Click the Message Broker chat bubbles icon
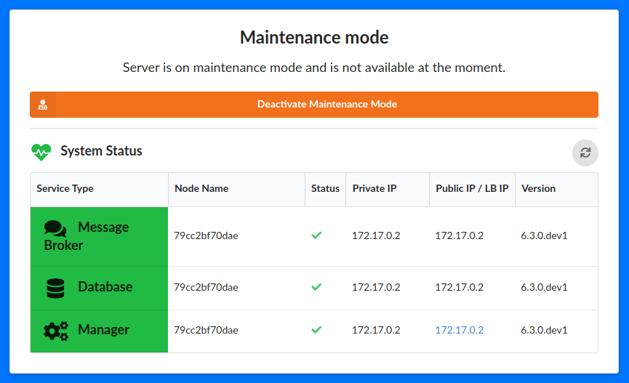Image resolution: width=629 pixels, height=383 pixels. 55,228
